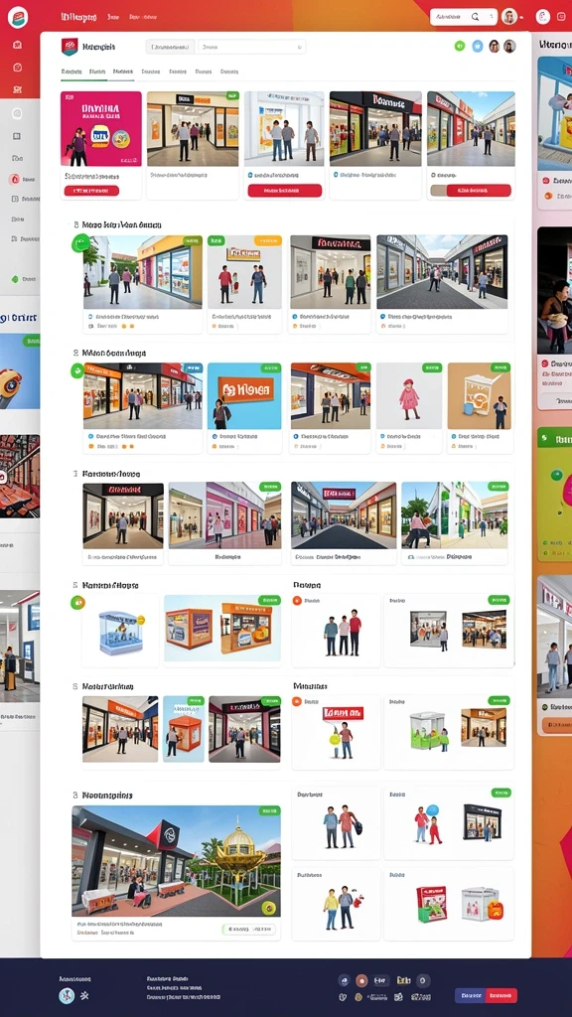Expand the bordered dropdown beside the shield logo
Screen dimensions: 572x1017
[170, 47]
